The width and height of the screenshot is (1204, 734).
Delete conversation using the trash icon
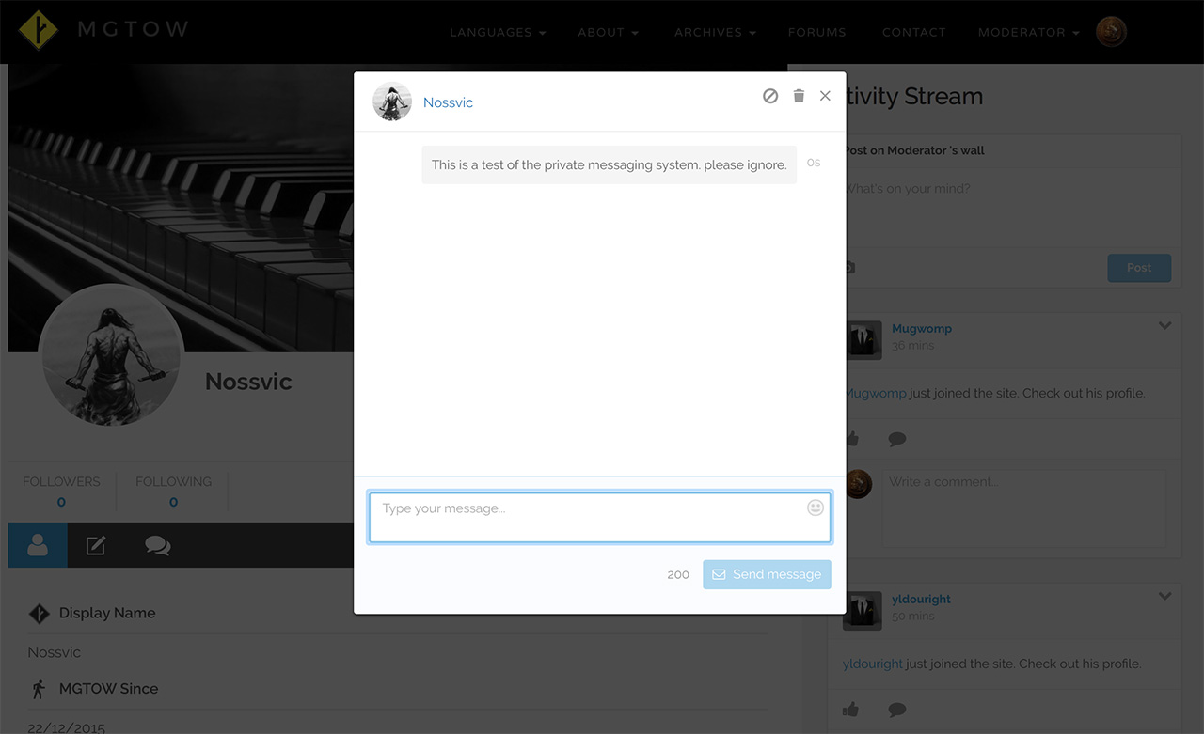coord(799,96)
